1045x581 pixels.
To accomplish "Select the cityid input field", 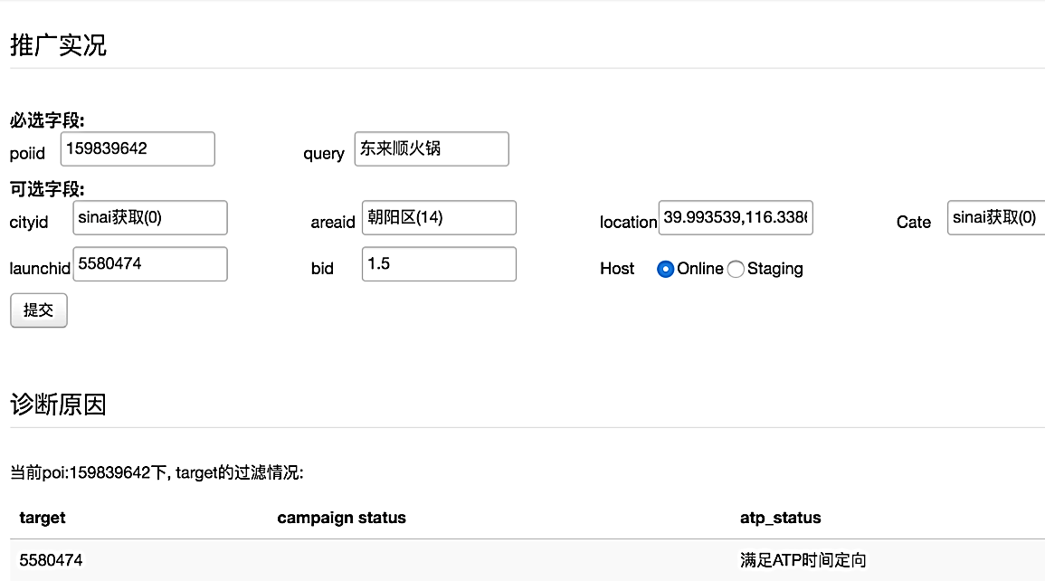I will point(150,218).
